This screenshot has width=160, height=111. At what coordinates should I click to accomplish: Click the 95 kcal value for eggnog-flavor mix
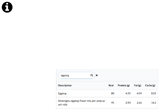[112, 103]
